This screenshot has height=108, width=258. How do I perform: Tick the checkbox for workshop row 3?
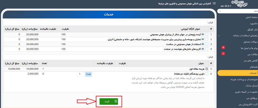(x=207, y=44)
